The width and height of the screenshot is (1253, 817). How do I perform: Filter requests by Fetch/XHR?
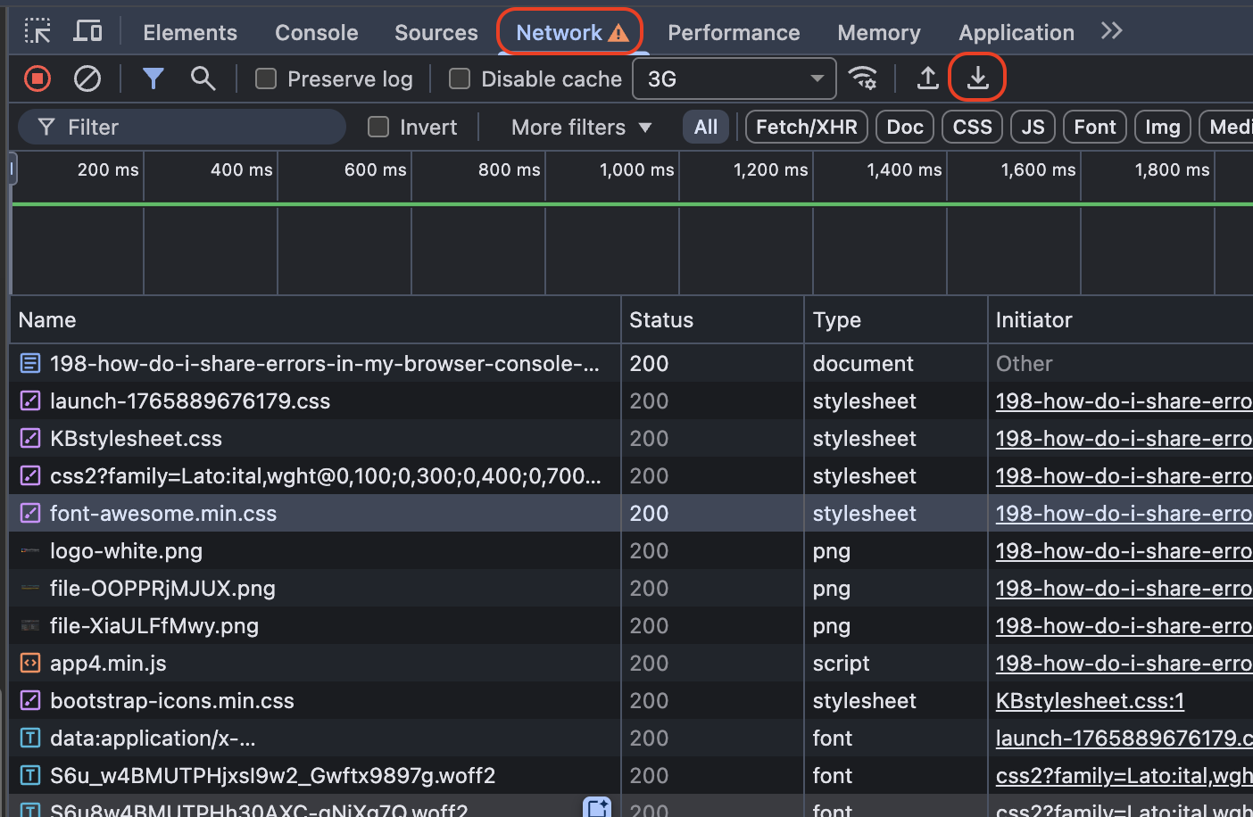[806, 128]
